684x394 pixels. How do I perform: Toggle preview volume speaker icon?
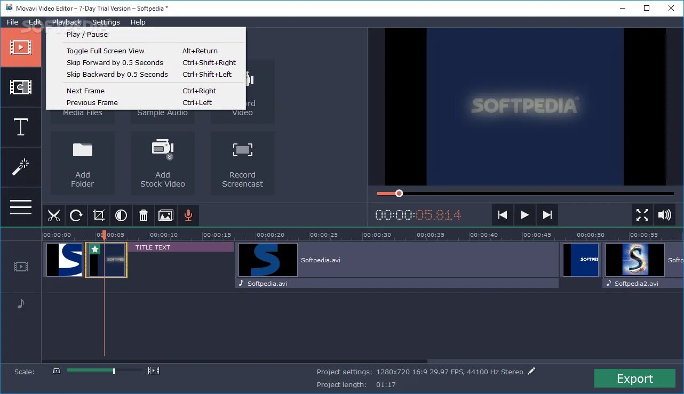click(665, 215)
